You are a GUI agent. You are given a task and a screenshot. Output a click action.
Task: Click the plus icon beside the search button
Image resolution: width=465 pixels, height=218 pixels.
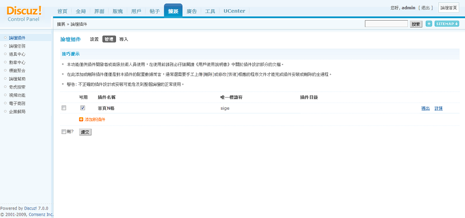[x=429, y=24]
